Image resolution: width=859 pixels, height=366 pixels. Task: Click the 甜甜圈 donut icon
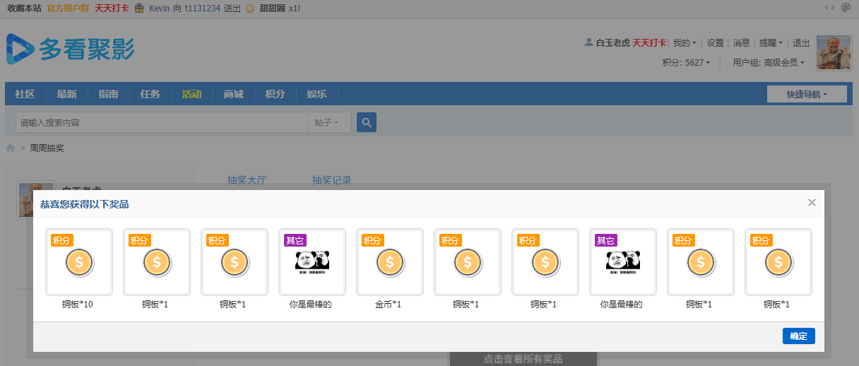[x=249, y=8]
